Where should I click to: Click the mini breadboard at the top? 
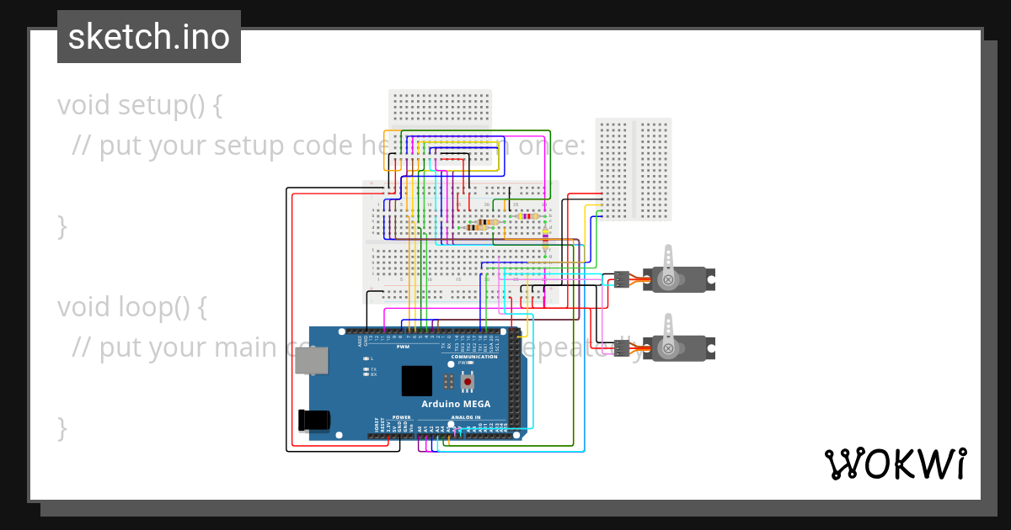tap(438, 109)
